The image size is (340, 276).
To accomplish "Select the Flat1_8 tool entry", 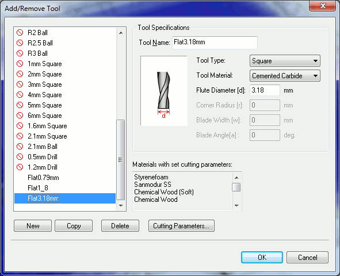I will click(x=38, y=188).
